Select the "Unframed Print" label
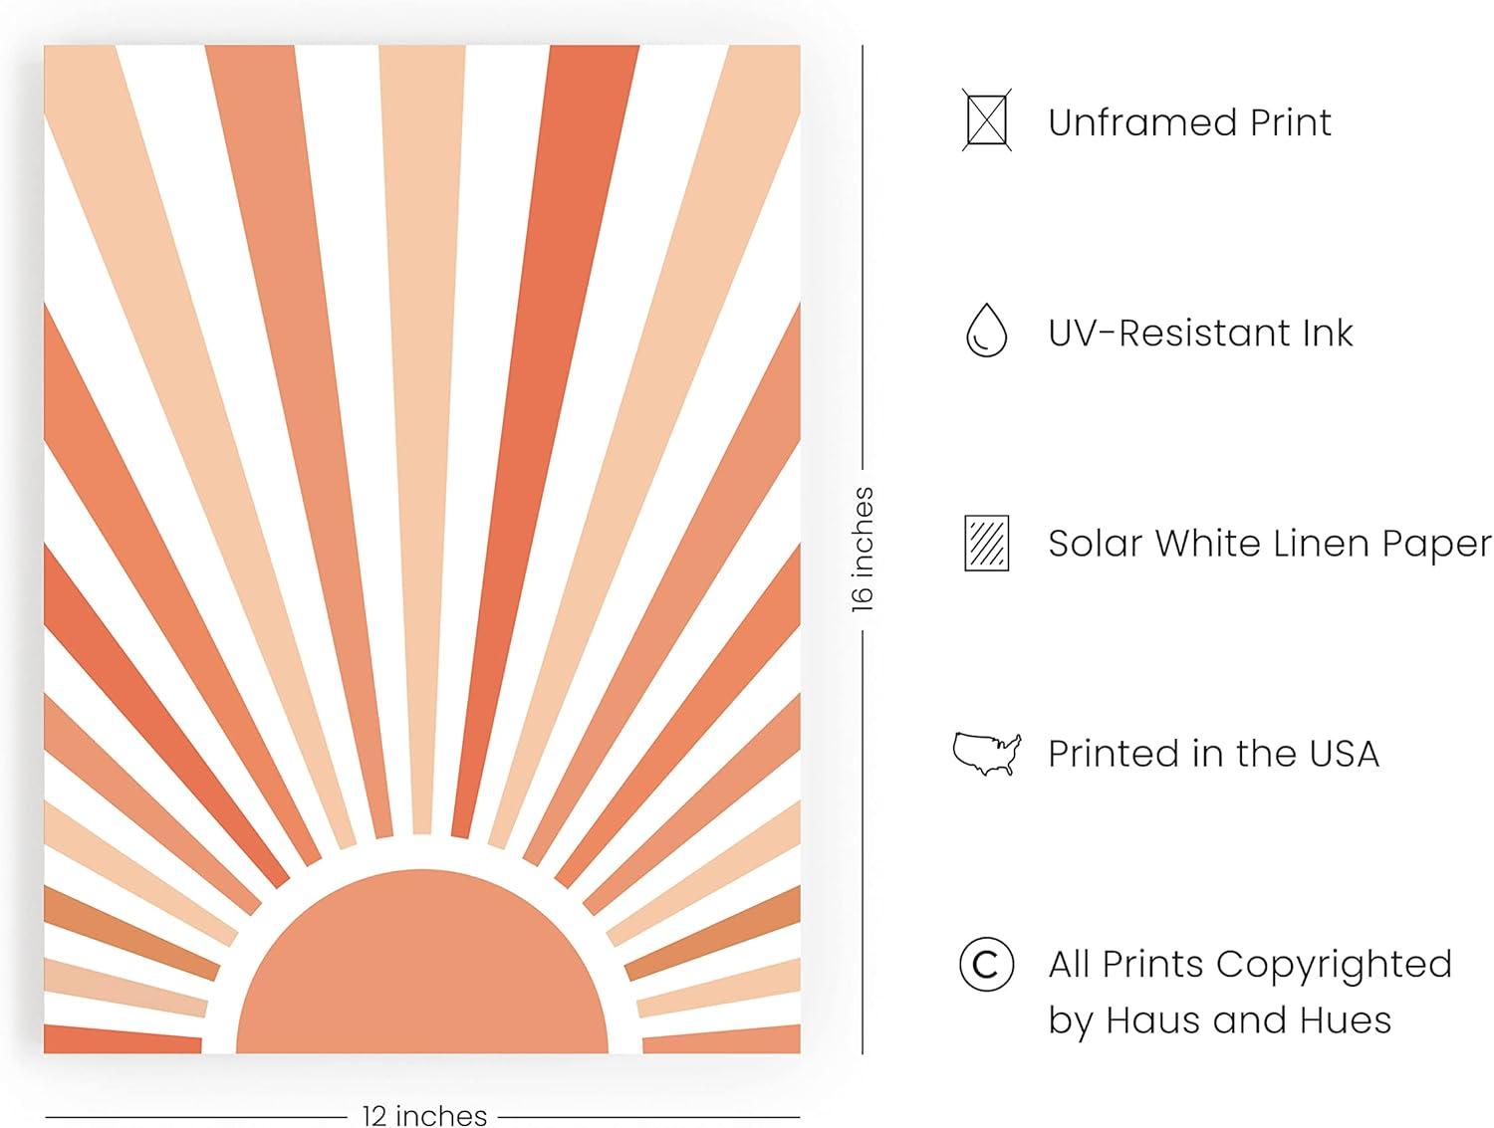This screenshot has height=1128, width=1494. click(x=1189, y=122)
